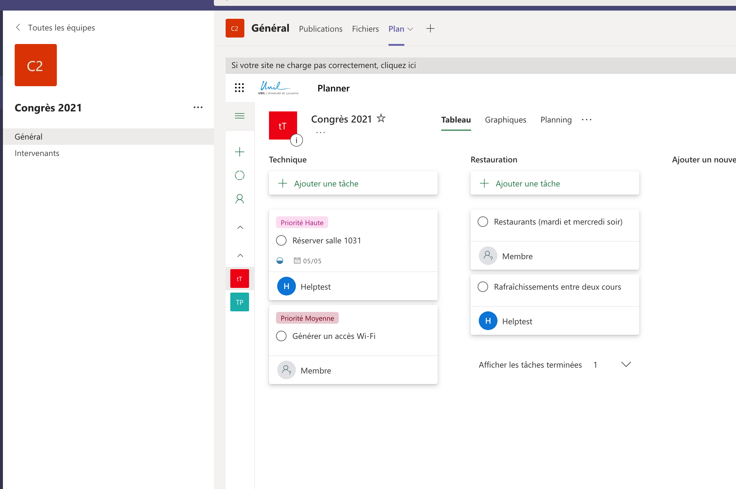Click the Priorité Haute pink label
Image resolution: width=736 pixels, height=489 pixels.
[301, 222]
